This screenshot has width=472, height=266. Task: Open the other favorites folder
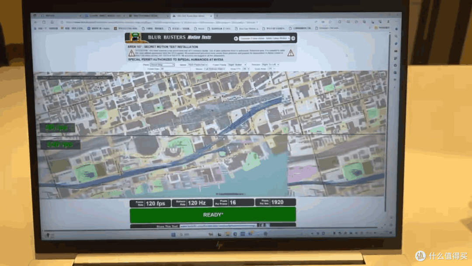(x=382, y=28)
